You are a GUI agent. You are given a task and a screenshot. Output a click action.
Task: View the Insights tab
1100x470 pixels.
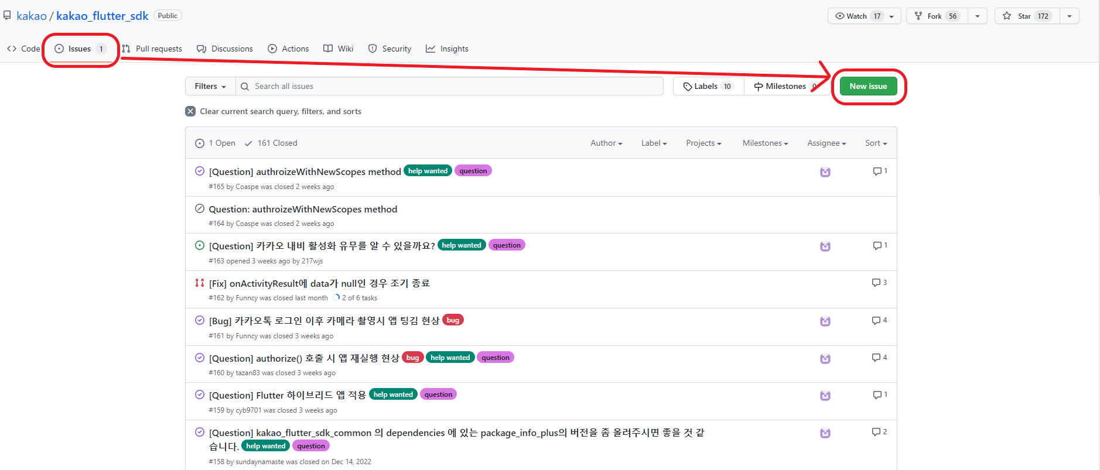pyautogui.click(x=447, y=49)
